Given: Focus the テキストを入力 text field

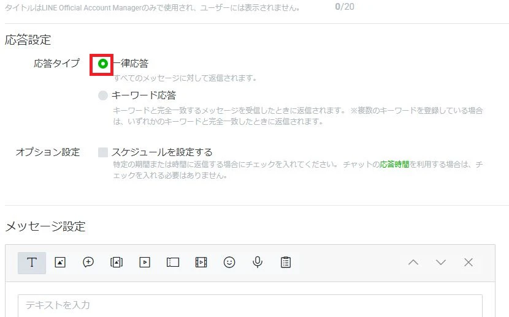Looking at the screenshot, I should pyautogui.click(x=250, y=305).
